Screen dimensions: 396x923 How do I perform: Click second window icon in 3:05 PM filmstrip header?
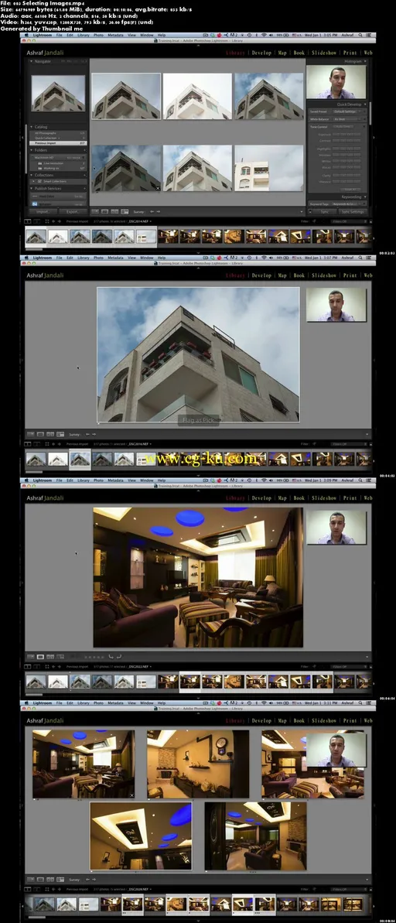coord(36,221)
